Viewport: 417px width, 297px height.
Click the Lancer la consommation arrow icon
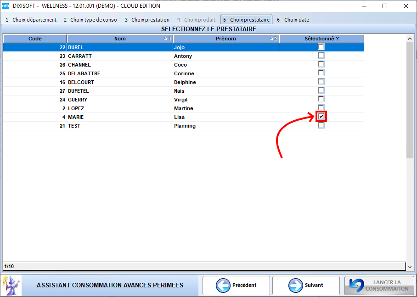357,286
